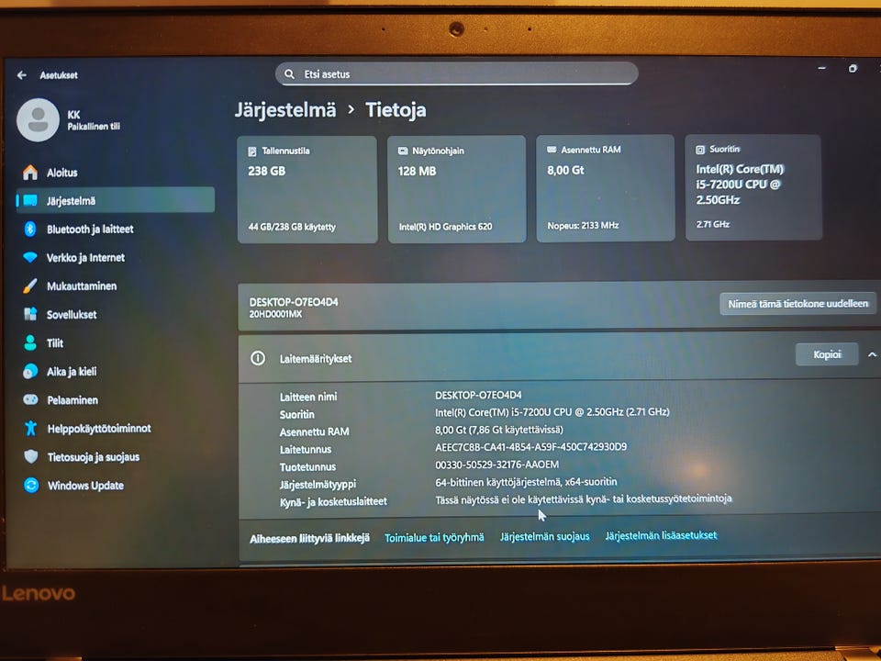This screenshot has width=881, height=661.
Task: Click the Bluetooth icon in sidebar
Action: tap(30, 229)
